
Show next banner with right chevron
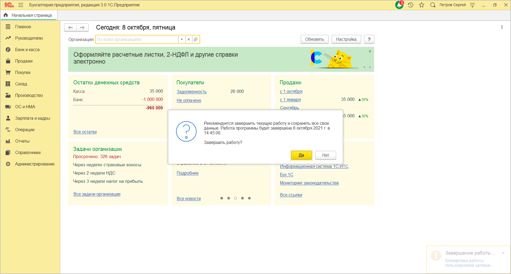[370, 67]
